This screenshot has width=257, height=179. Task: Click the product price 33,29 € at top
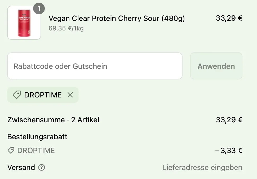[229, 18]
